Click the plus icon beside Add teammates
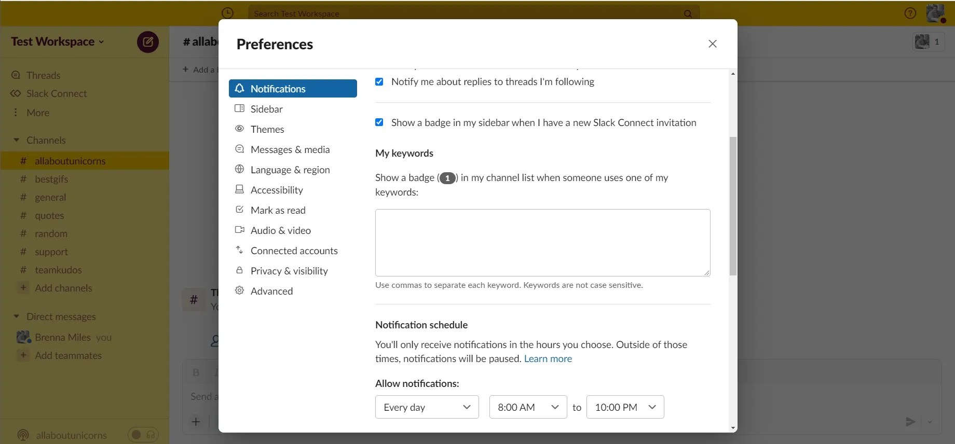The image size is (955, 444). click(x=23, y=355)
